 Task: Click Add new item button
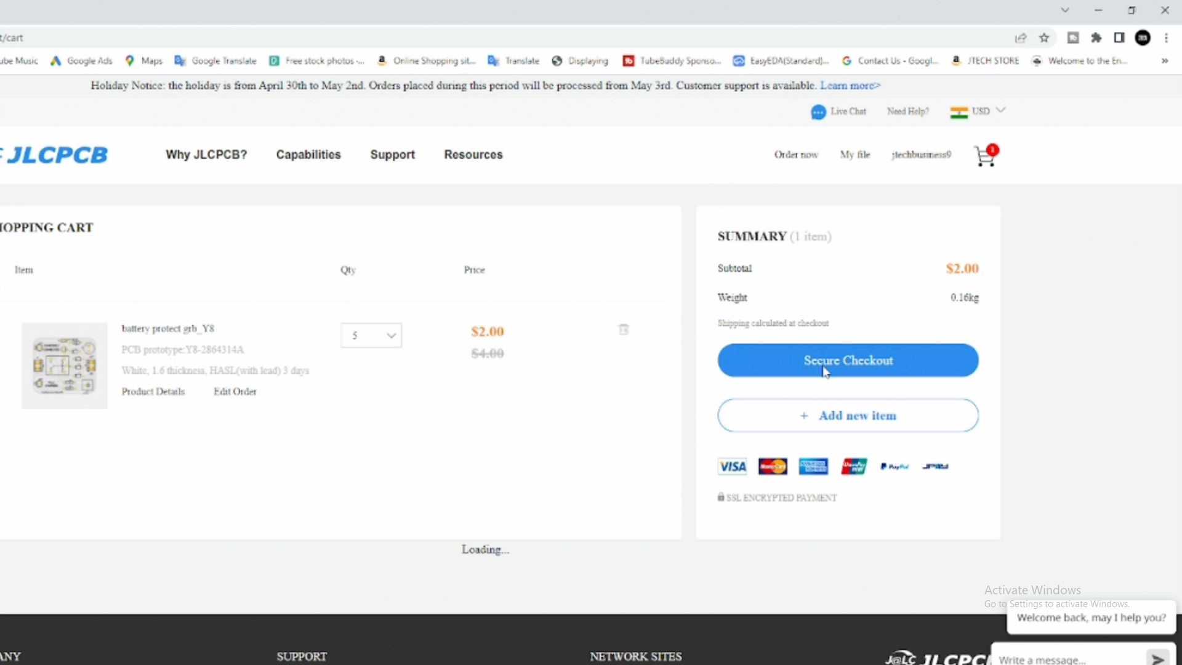(848, 416)
